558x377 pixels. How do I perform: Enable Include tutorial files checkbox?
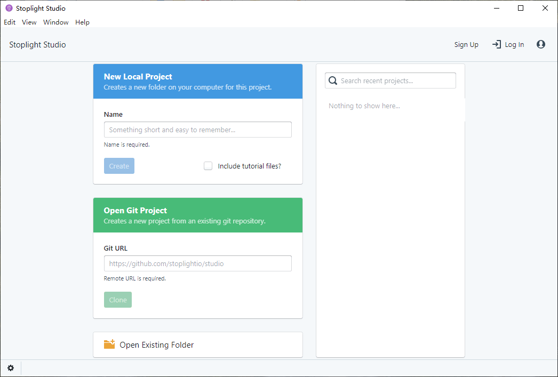[x=208, y=166]
